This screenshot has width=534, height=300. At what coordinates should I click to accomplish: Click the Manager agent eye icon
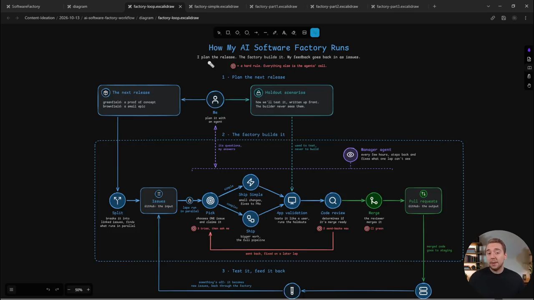point(350,155)
